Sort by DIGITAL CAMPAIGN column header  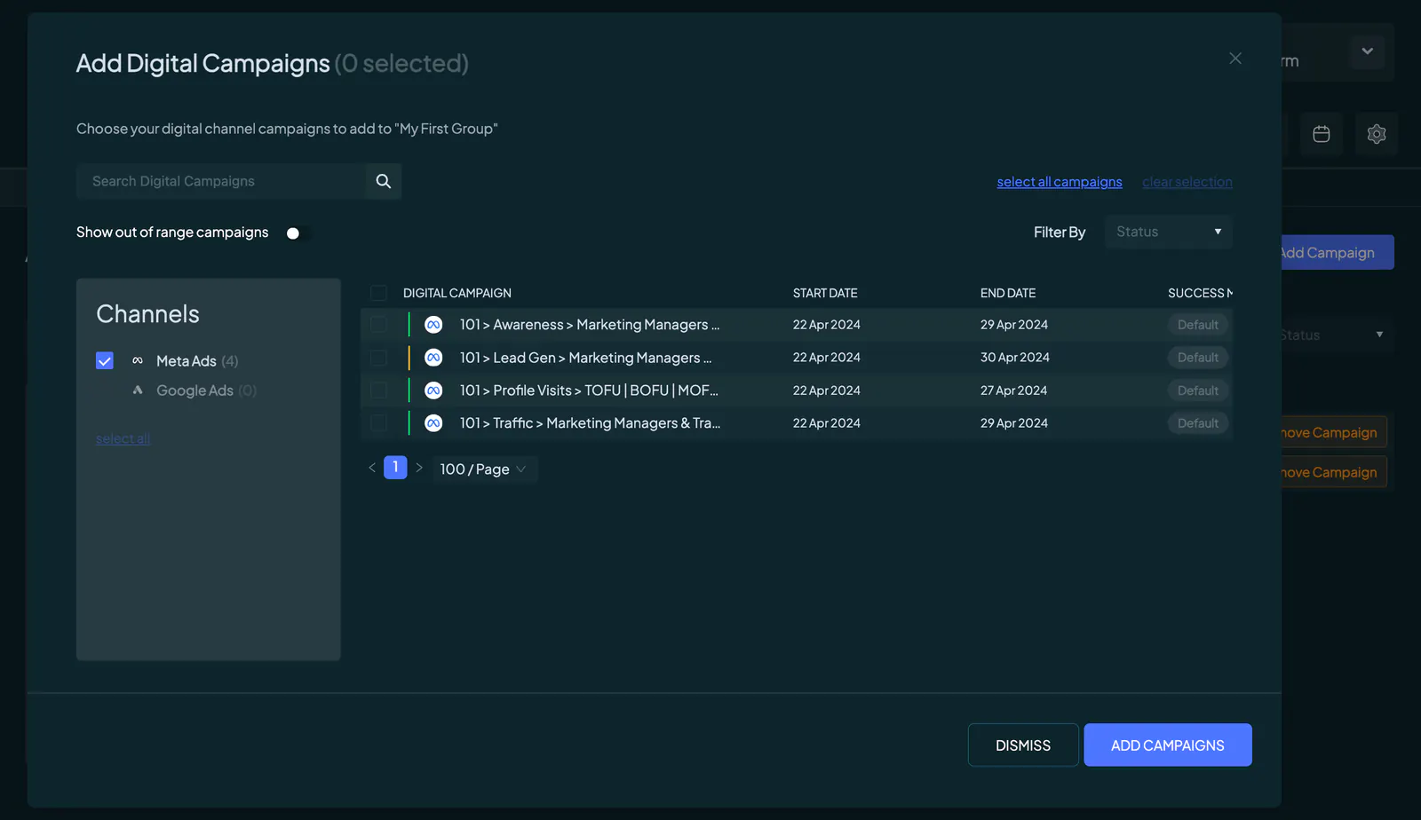click(x=457, y=293)
